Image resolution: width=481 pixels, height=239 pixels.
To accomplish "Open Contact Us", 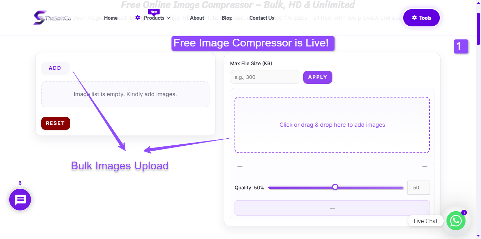I will coord(262,18).
